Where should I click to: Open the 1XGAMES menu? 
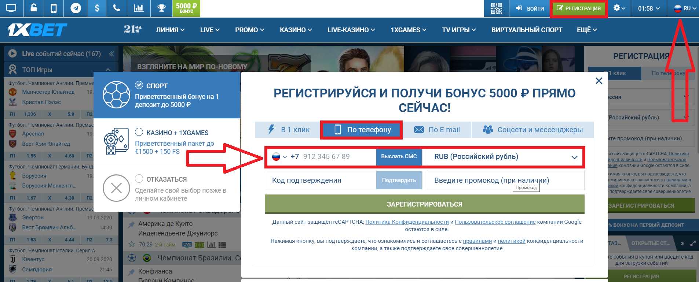click(x=409, y=30)
